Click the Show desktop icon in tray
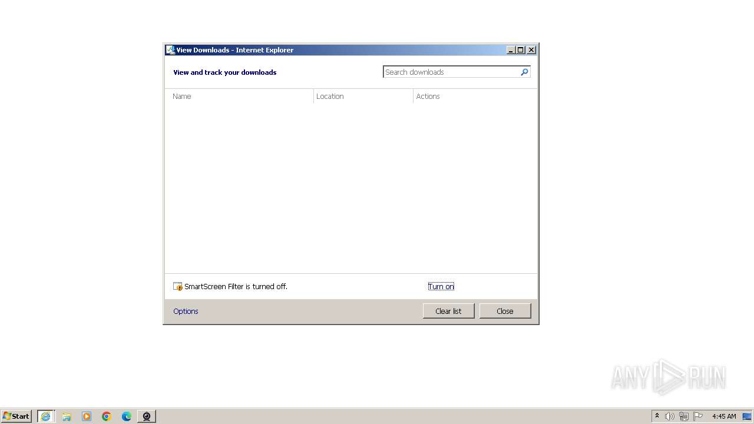 [747, 416]
